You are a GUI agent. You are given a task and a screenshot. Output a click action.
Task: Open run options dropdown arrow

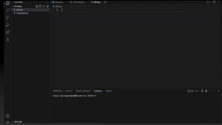click(211, 2)
